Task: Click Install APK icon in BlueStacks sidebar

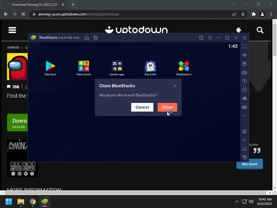Action: tap(245, 107)
